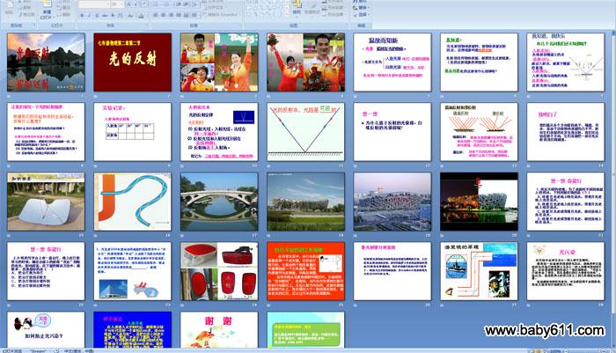The image size is (616, 353).
Task: Select slide 23 with building and mascot images
Action: 132,271
